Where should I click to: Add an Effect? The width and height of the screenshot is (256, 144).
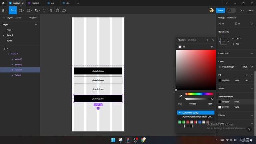click(252, 115)
